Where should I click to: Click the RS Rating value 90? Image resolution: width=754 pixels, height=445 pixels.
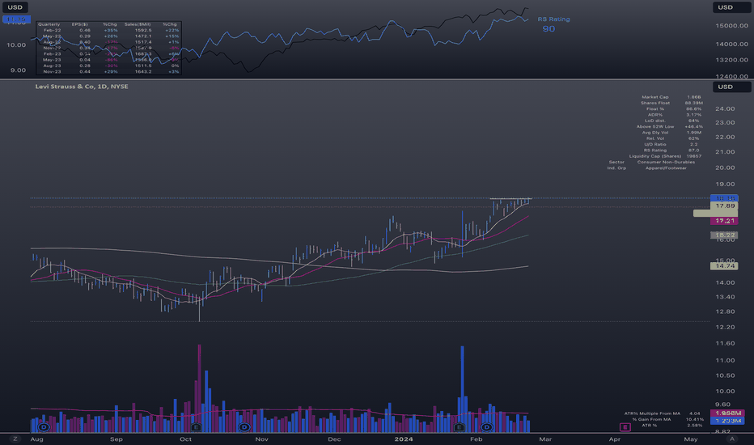(549, 29)
